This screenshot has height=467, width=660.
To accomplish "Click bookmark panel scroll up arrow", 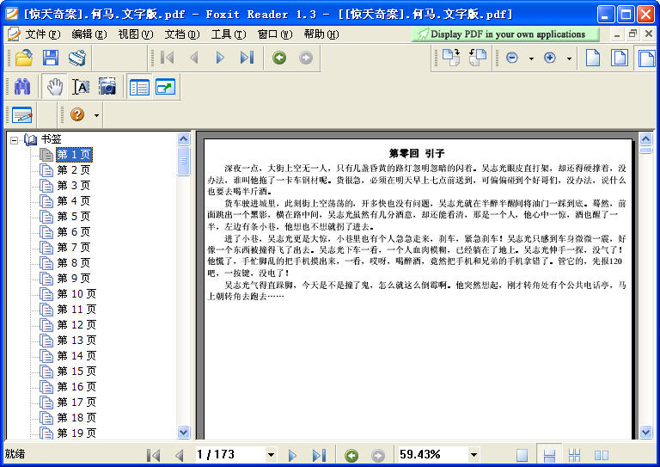I will [184, 139].
